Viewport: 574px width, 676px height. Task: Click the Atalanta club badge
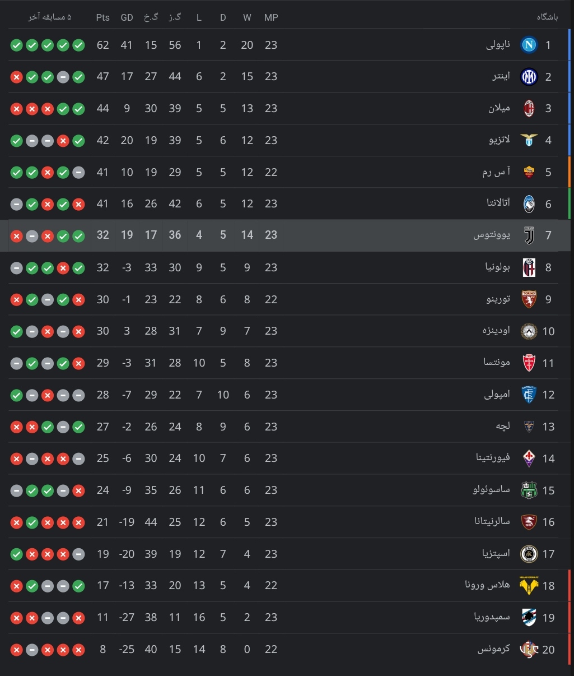(x=529, y=204)
